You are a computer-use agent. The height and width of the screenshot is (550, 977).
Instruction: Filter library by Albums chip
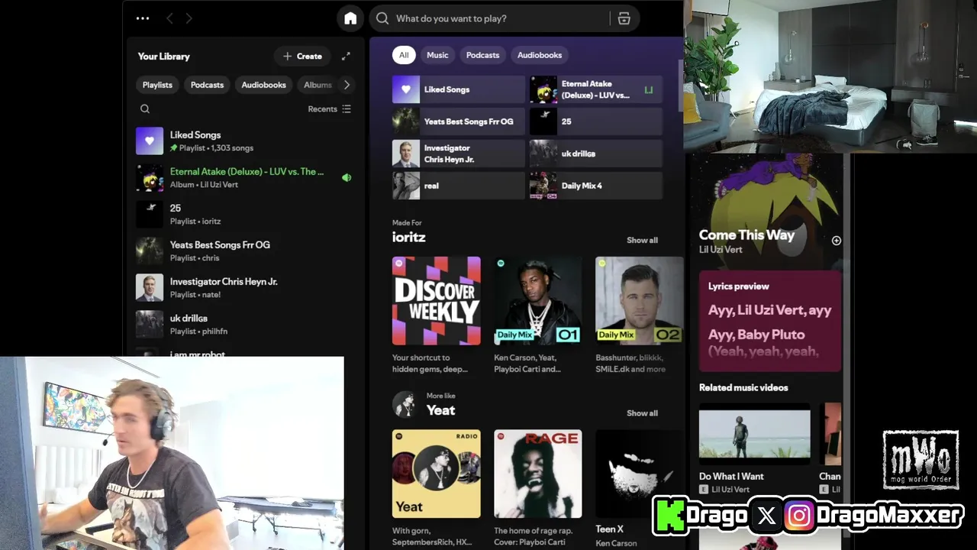[x=318, y=85]
